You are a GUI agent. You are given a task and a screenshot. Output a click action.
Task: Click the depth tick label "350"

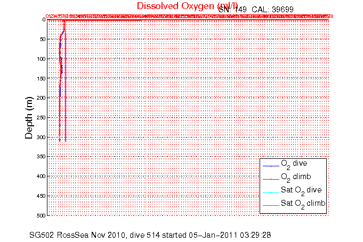pyautogui.click(x=41, y=157)
